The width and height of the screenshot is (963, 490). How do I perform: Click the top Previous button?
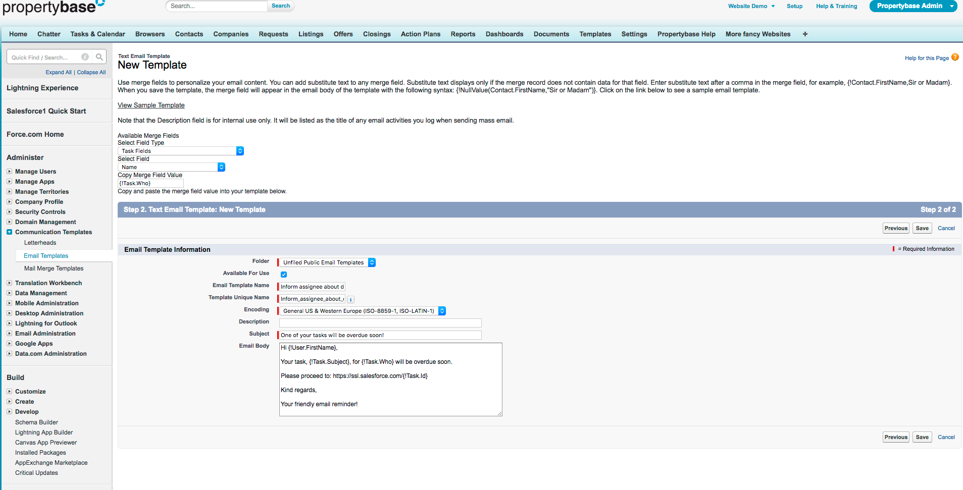(x=896, y=228)
